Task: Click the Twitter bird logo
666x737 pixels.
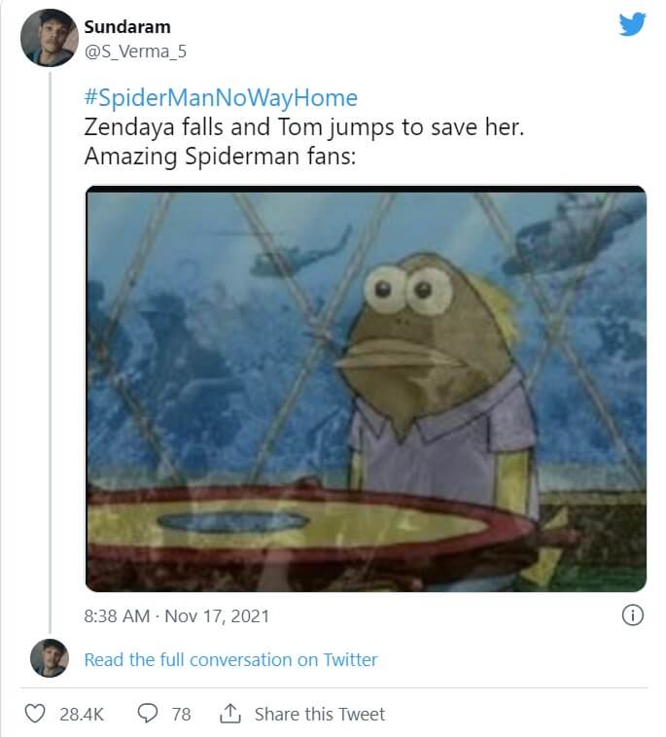Action: click(x=632, y=24)
